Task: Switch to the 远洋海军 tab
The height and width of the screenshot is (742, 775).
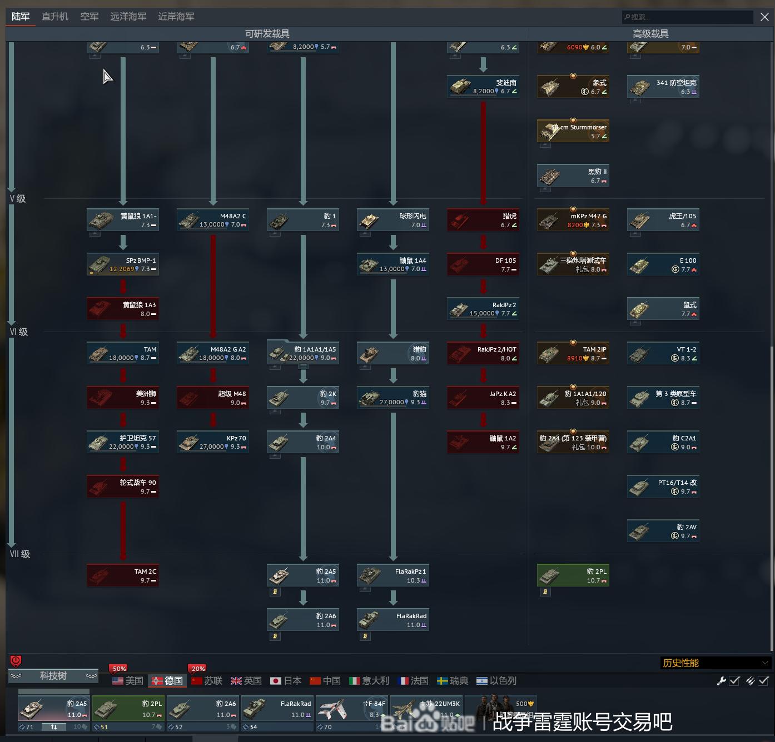Action: click(128, 17)
